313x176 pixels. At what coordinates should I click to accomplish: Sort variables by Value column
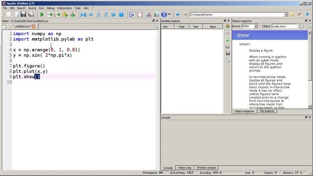[213, 26]
